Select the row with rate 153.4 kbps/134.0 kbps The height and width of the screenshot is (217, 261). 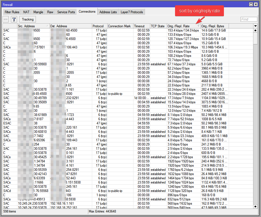pyautogui.click(x=128, y=30)
